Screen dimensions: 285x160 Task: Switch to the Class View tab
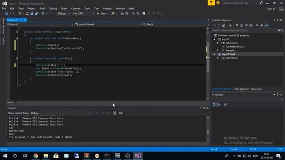click(256, 89)
